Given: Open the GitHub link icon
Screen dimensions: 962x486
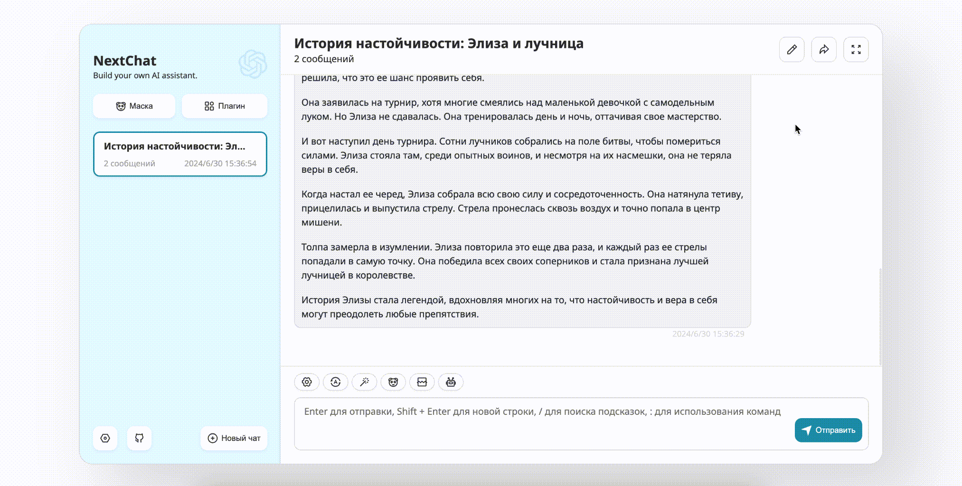Looking at the screenshot, I should [x=139, y=438].
